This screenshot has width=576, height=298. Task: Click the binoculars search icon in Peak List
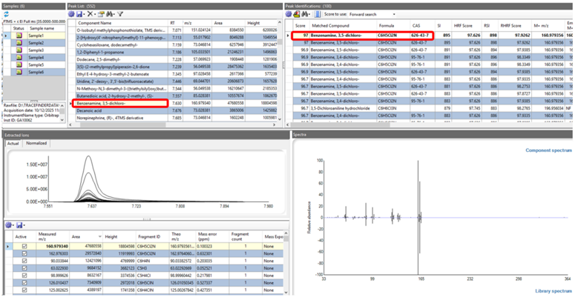pos(110,14)
